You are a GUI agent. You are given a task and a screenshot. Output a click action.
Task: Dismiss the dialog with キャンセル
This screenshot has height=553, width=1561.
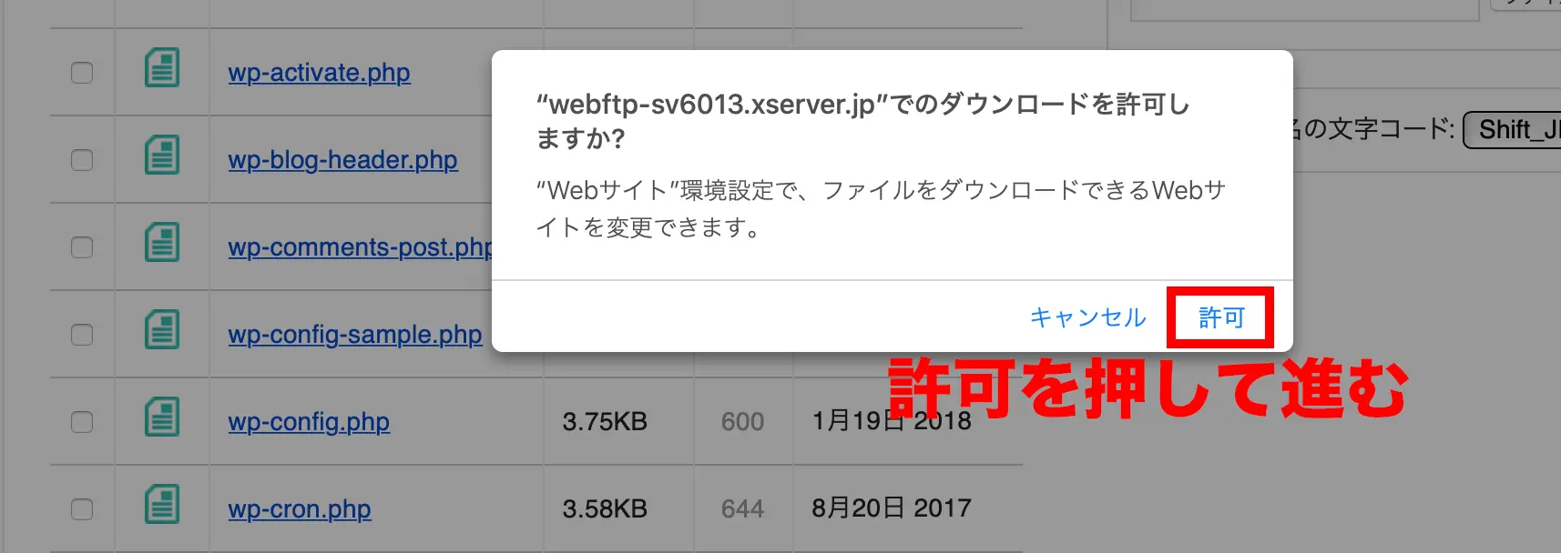[1087, 317]
